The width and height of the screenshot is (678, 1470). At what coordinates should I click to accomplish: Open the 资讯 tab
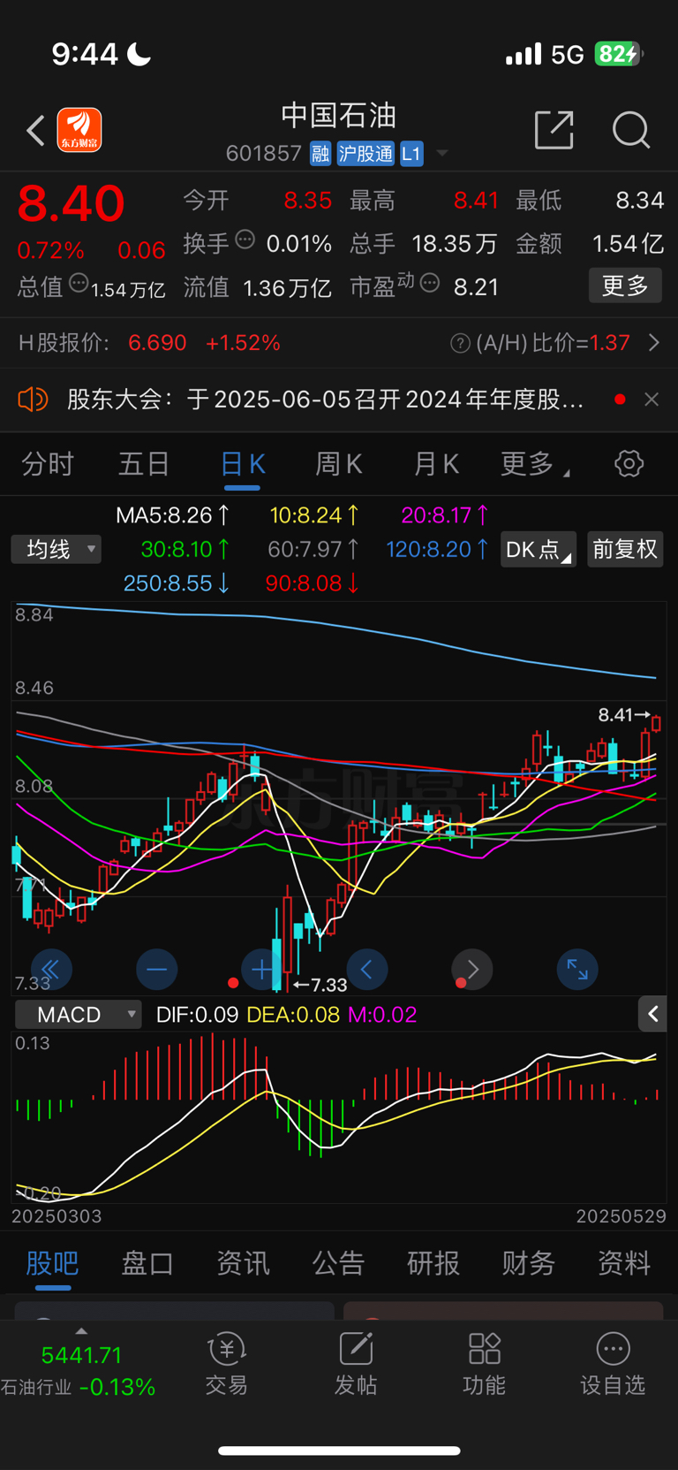pyautogui.click(x=243, y=1263)
